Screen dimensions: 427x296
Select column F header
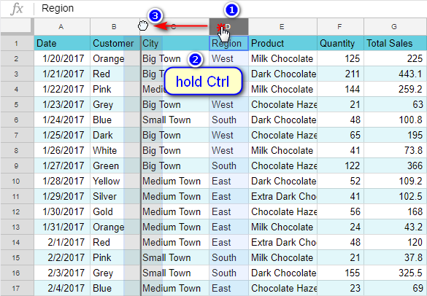(x=340, y=27)
